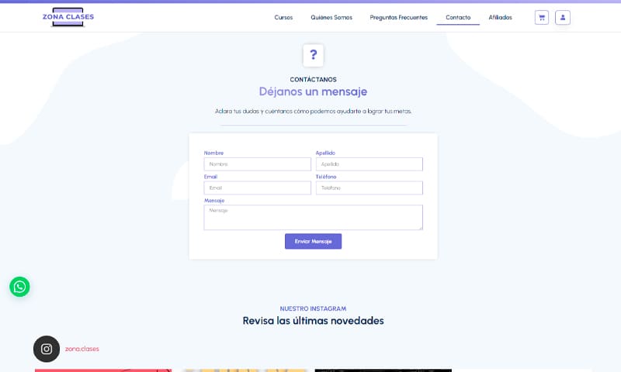Click the Nombre field label
621x372 pixels.
[213, 153]
